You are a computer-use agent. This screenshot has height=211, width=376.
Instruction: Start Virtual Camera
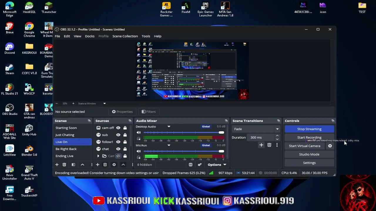point(305,146)
